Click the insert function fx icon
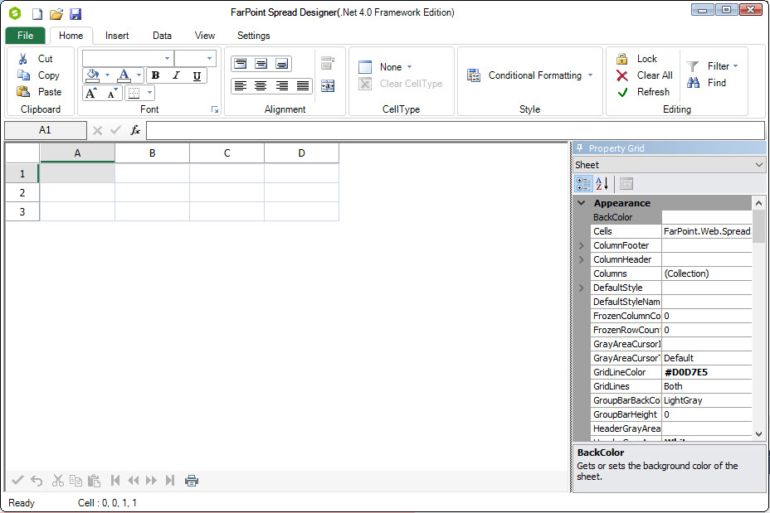Image resolution: width=770 pixels, height=513 pixels. (135, 130)
